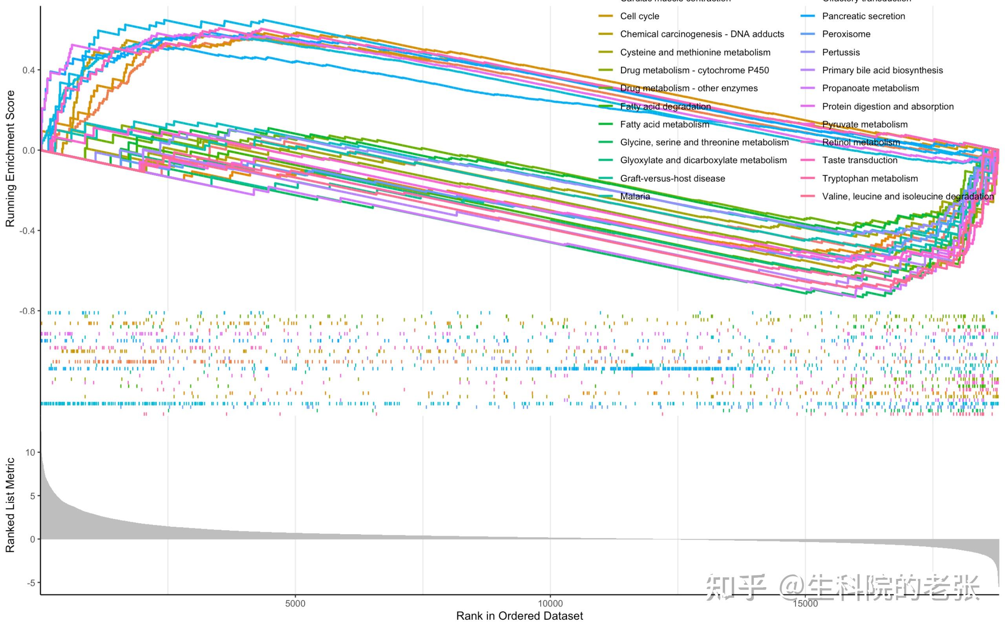Click the Propanoate metabolism legend entry
The image size is (1005, 628).
[870, 88]
